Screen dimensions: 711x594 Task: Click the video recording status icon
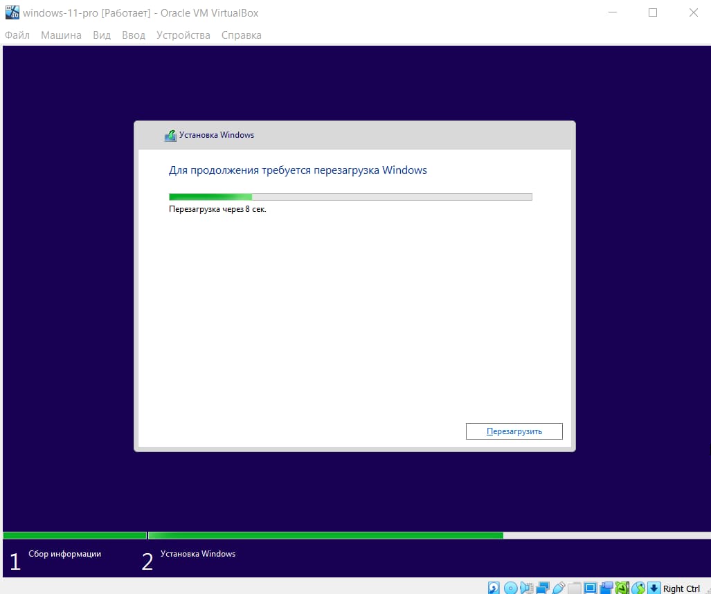click(606, 588)
